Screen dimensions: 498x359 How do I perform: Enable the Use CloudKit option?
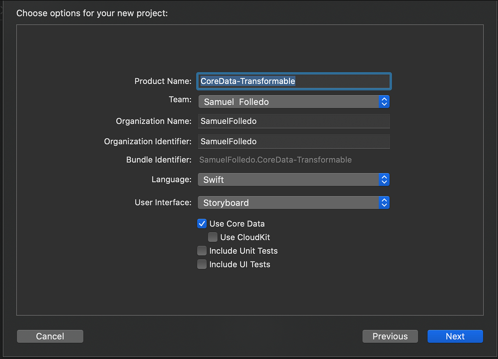click(x=213, y=237)
